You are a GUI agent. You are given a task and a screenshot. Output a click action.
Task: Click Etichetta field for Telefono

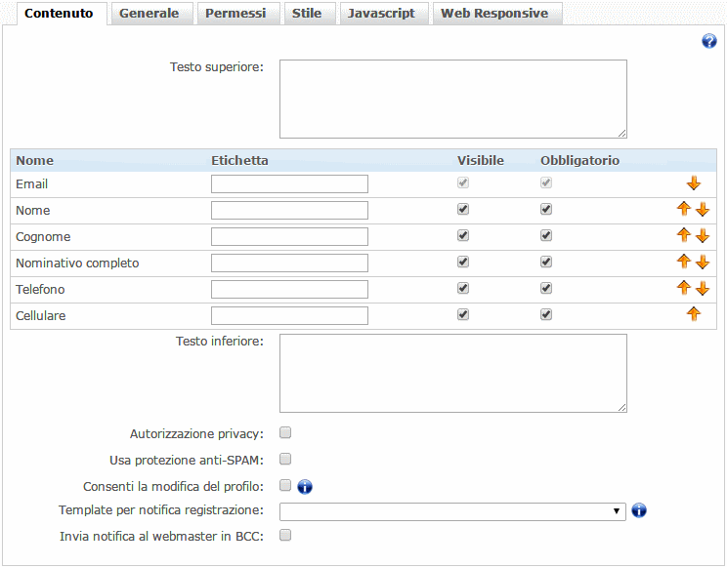[x=289, y=290]
